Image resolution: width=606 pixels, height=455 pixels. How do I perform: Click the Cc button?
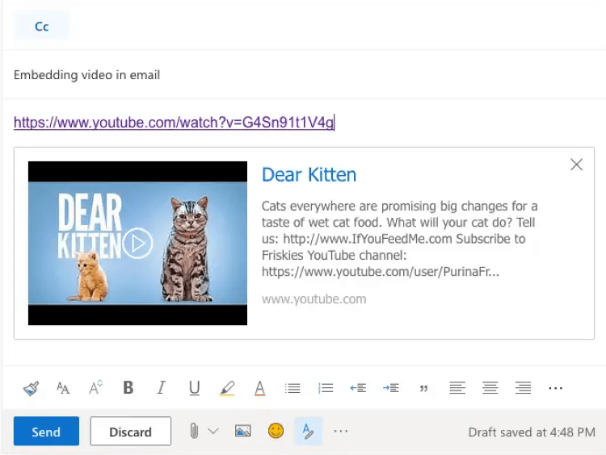click(42, 27)
